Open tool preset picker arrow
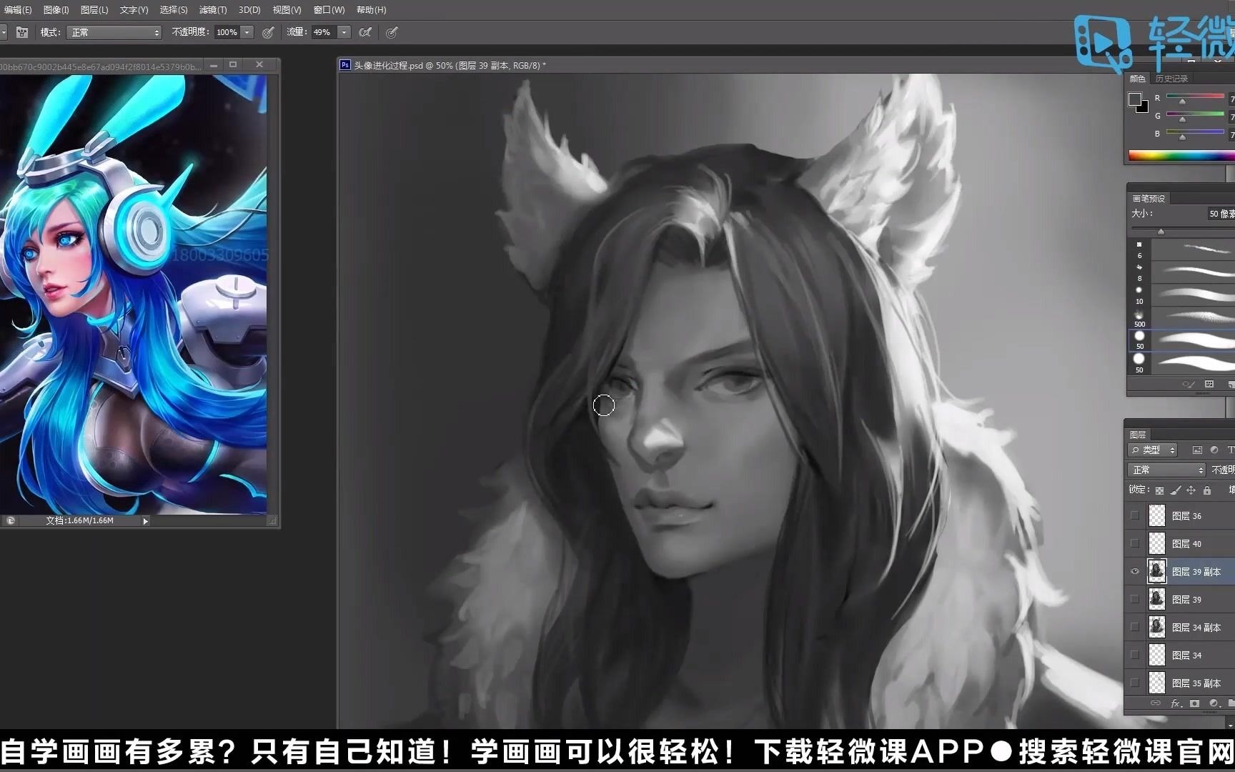1235x772 pixels. 4,32
